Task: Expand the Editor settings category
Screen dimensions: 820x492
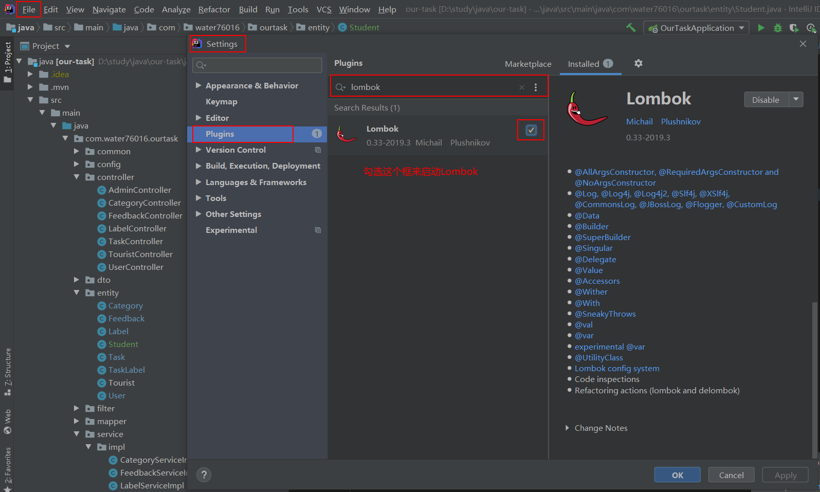Action: [x=198, y=118]
